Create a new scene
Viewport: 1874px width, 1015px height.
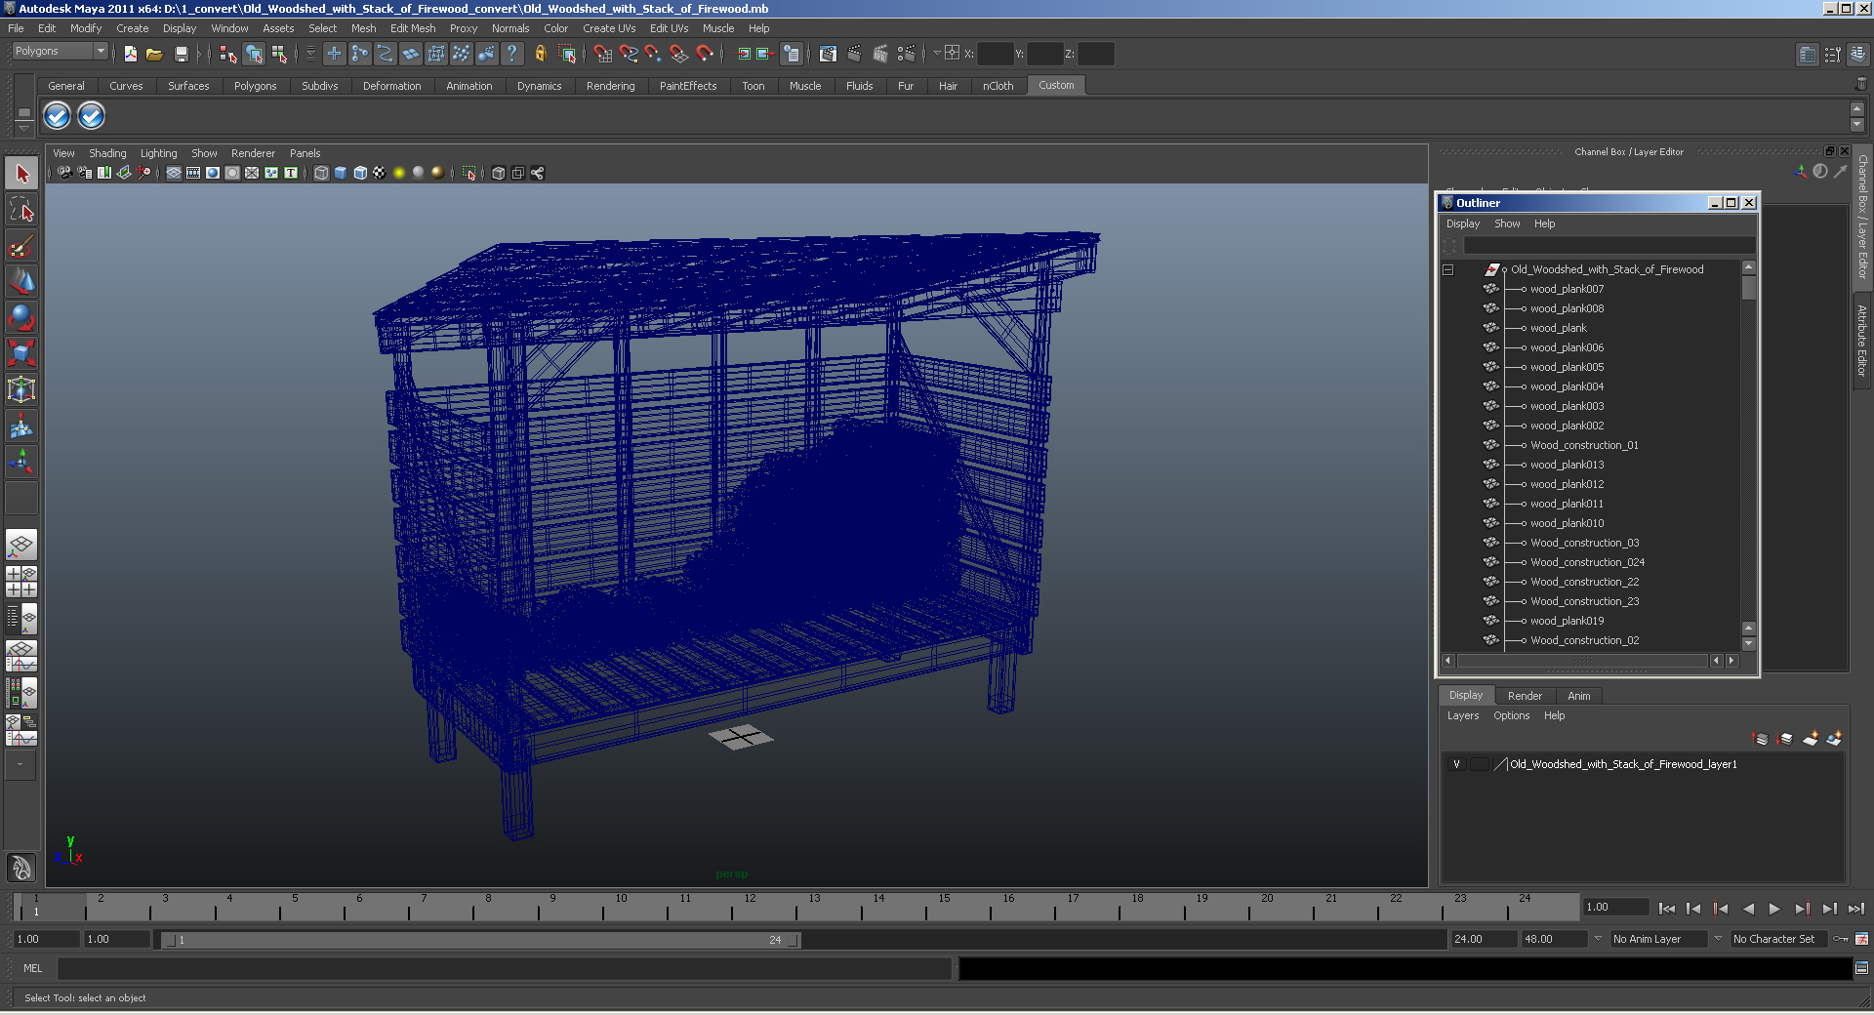[131, 54]
